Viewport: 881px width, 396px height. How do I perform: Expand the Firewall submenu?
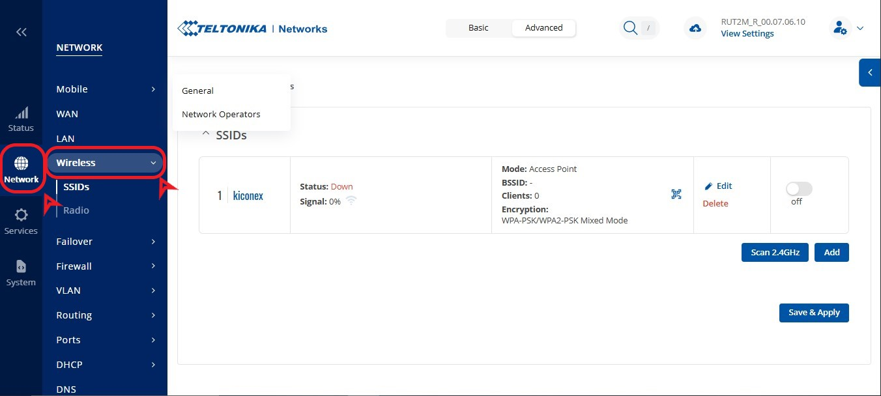106,266
